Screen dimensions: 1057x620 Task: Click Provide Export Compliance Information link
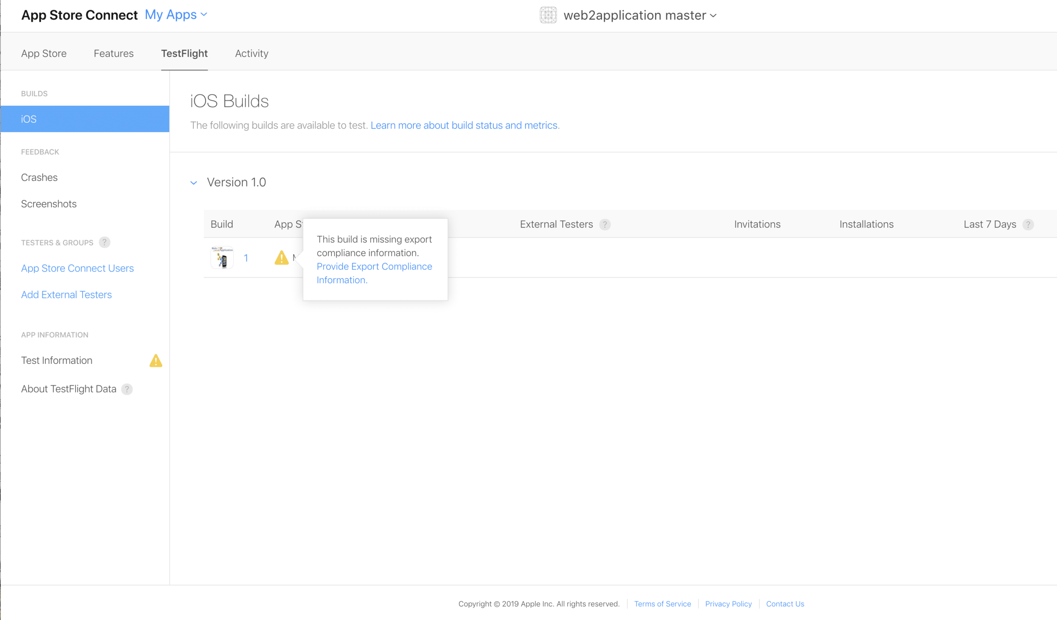(374, 266)
